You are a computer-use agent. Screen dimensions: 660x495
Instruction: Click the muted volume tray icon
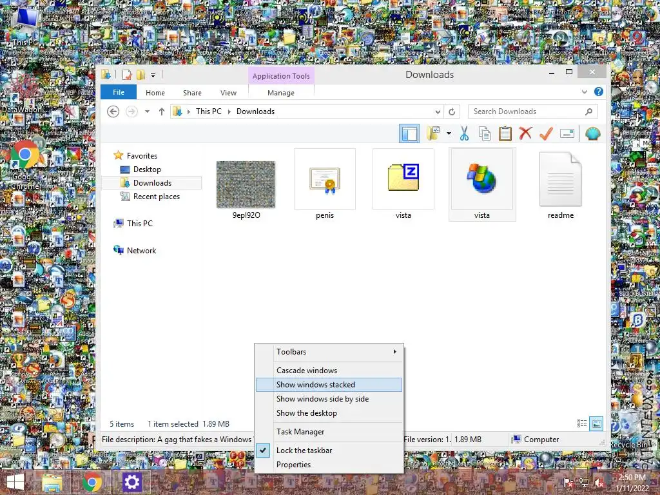(599, 483)
